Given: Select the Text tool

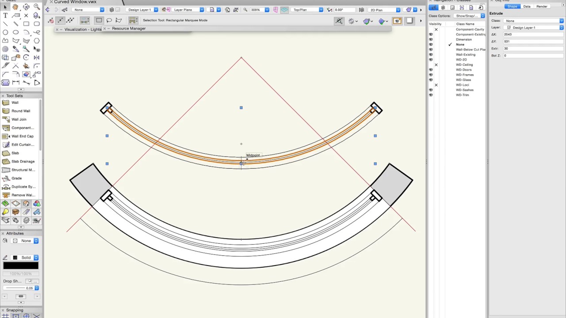Looking at the screenshot, I should 5,15.
